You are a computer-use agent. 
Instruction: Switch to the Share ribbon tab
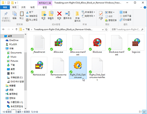[23, 7]
